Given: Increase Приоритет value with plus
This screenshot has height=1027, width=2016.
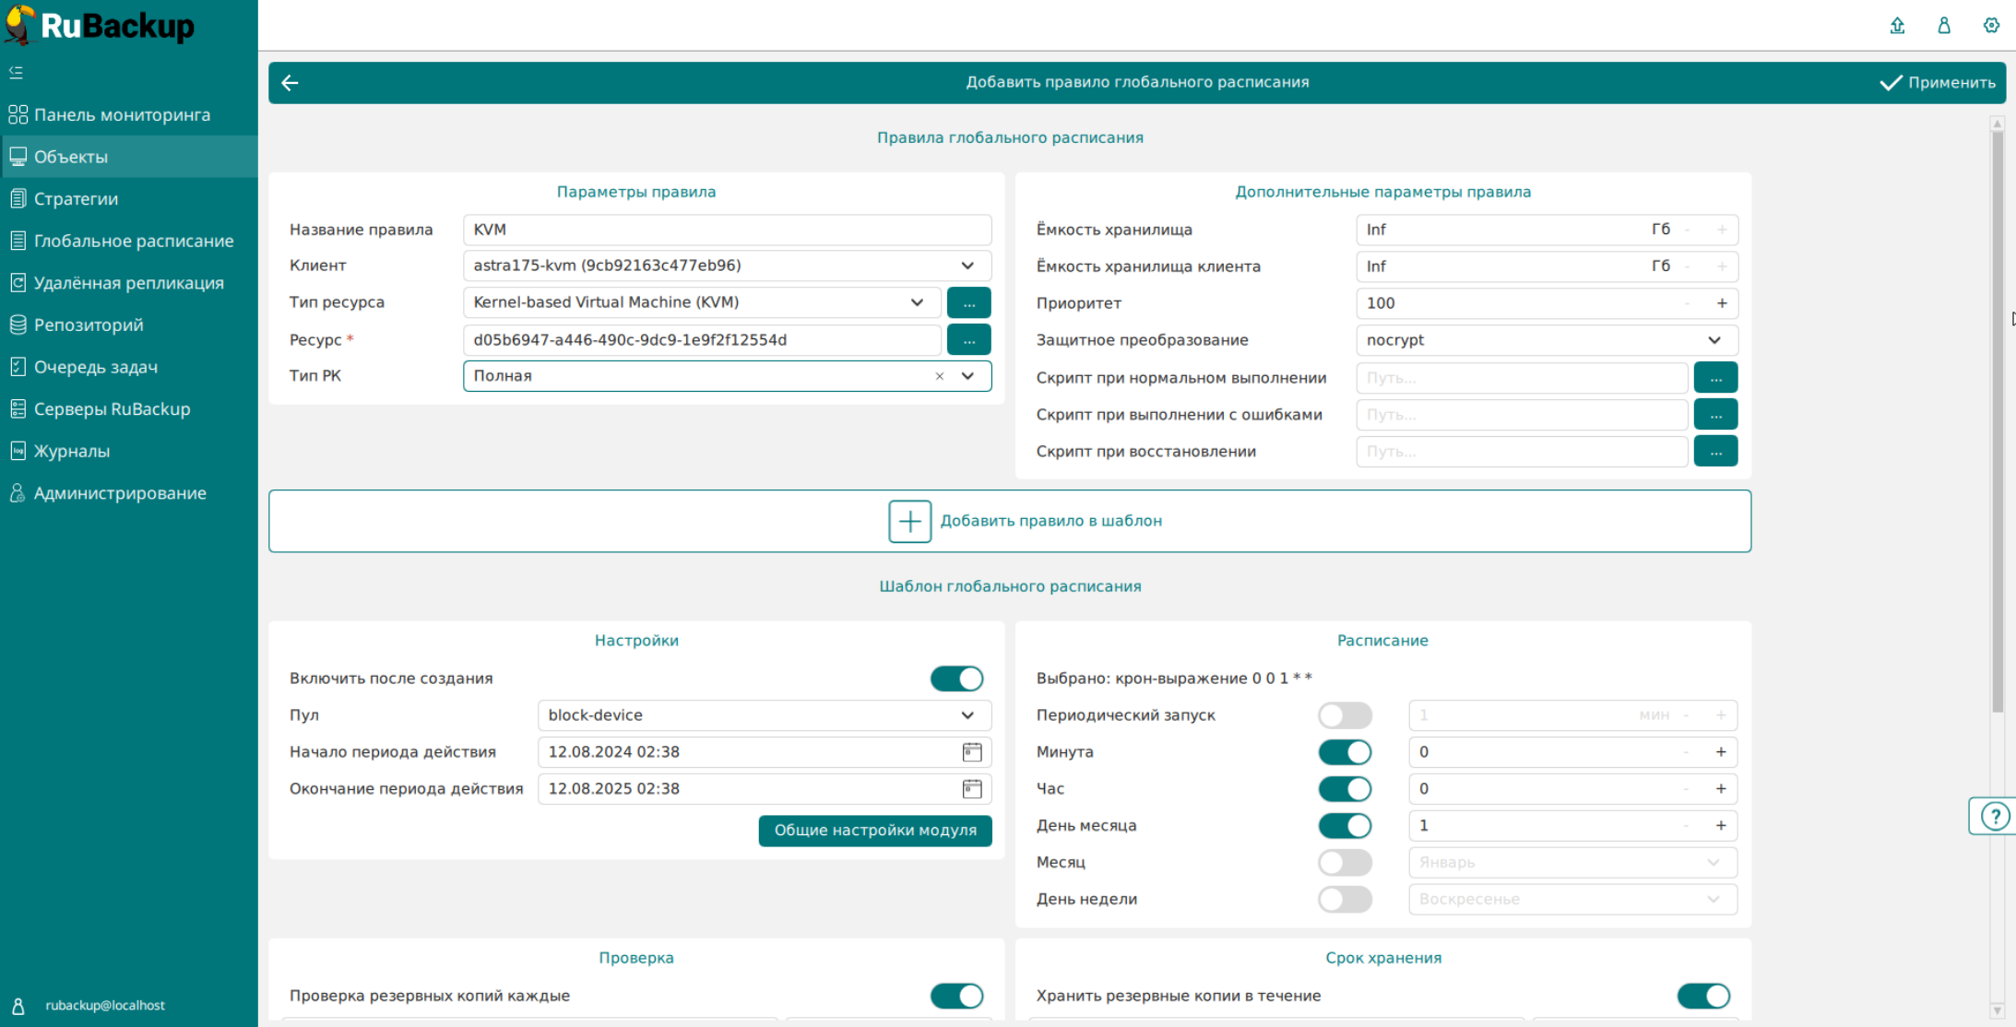Looking at the screenshot, I should point(1721,303).
